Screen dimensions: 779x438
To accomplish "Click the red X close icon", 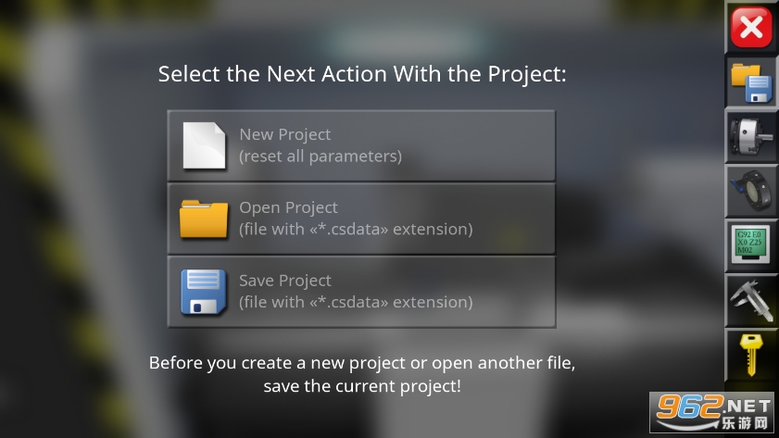I will point(751,28).
